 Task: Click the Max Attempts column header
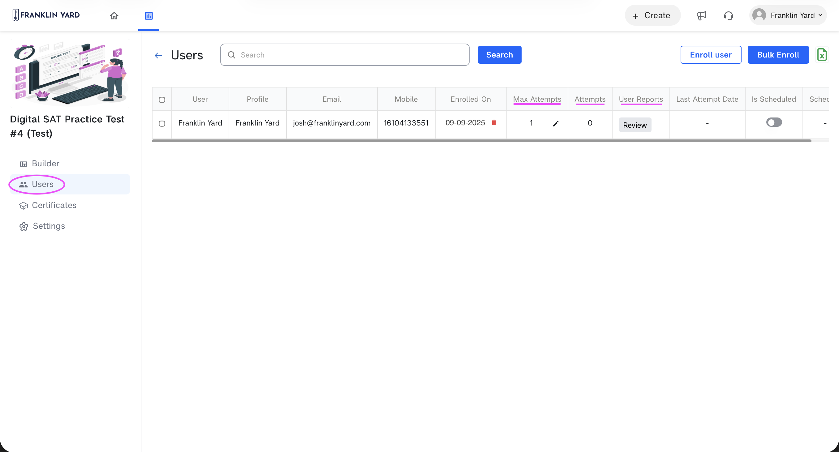(537, 99)
